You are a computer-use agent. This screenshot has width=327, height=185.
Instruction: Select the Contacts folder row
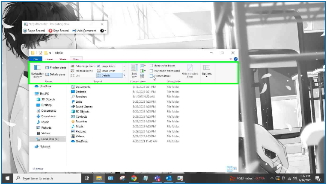(79, 116)
